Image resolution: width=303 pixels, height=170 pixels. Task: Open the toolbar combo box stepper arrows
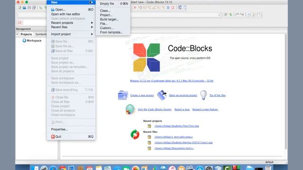tap(219, 15)
